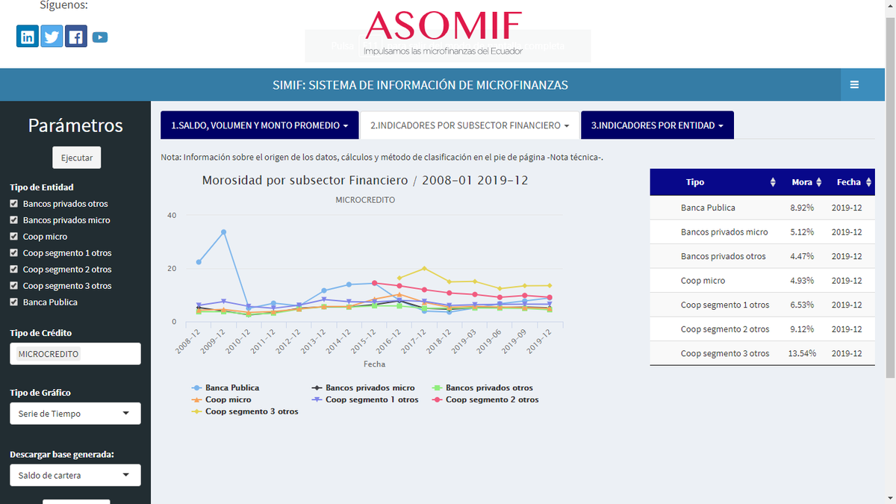This screenshot has height=504, width=896.
Task: Expand the Saldo, Volumen y Monto Promedio tab
Action: [x=260, y=125]
